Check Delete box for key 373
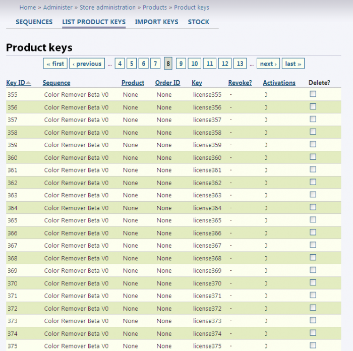 (313, 320)
